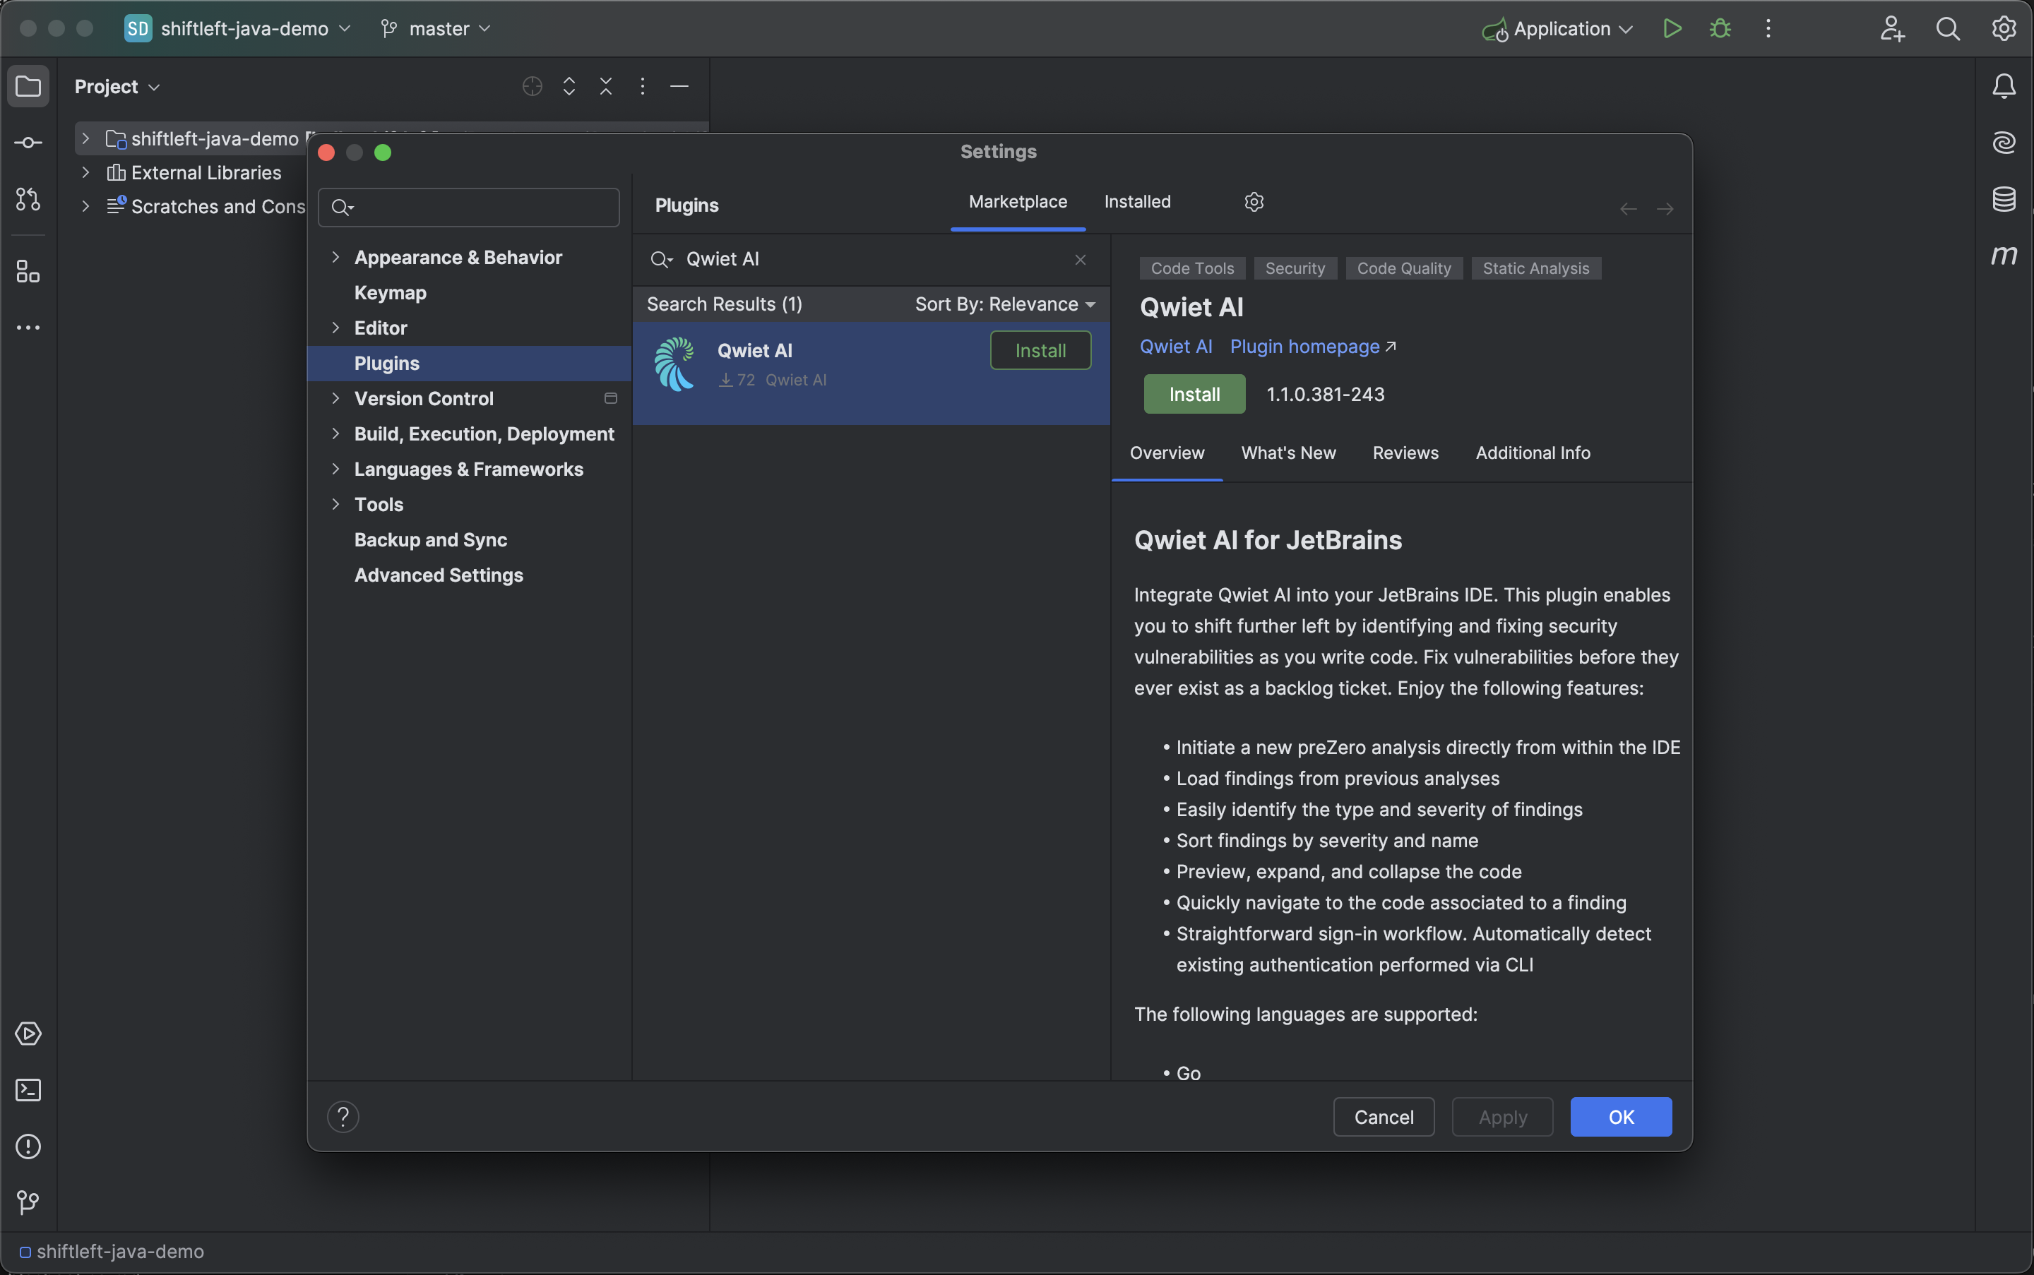The height and width of the screenshot is (1275, 2034).
Task: Open the Reviews tab
Action: point(1405,453)
